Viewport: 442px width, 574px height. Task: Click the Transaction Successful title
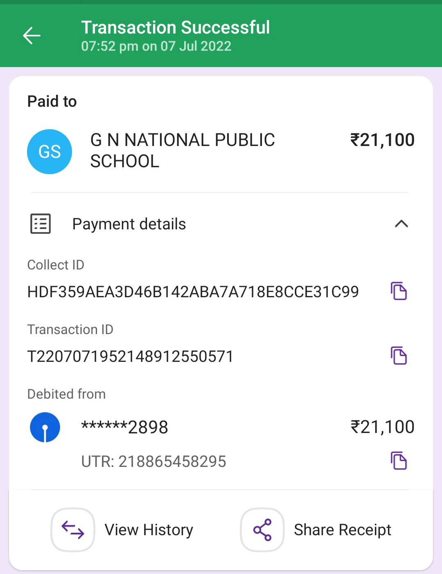pyautogui.click(x=175, y=28)
